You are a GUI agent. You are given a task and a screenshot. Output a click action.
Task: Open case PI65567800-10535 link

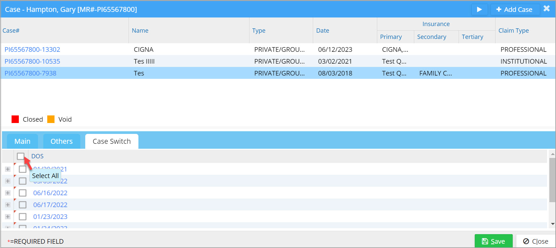32,61
